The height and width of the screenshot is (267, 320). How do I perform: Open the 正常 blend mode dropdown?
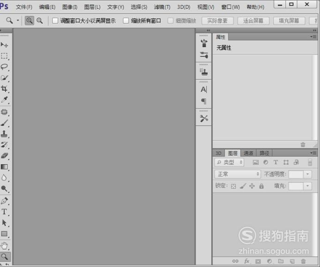pyautogui.click(x=238, y=174)
